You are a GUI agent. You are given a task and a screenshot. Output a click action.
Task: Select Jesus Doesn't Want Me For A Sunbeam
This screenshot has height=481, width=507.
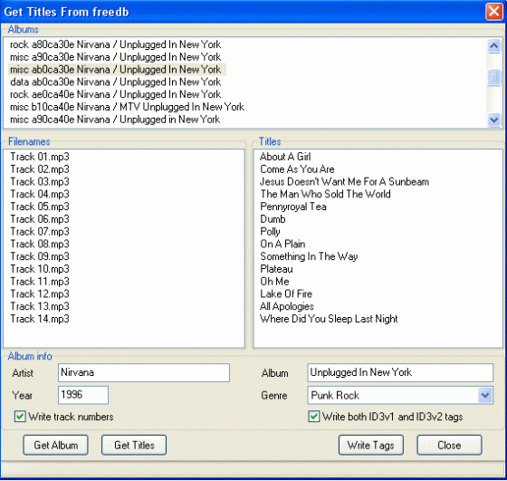click(344, 181)
